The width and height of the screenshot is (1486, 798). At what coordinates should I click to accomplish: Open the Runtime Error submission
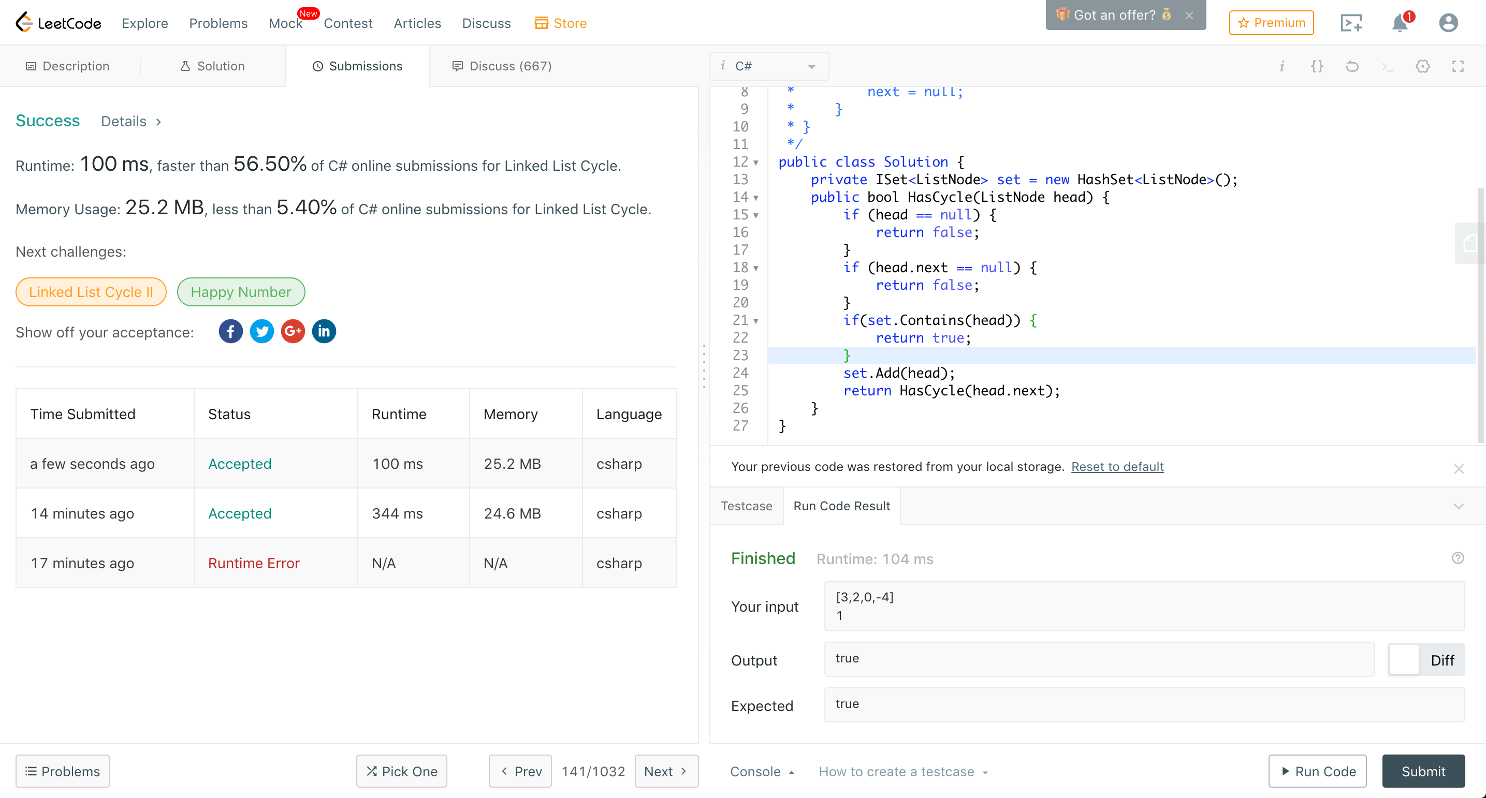tap(254, 563)
